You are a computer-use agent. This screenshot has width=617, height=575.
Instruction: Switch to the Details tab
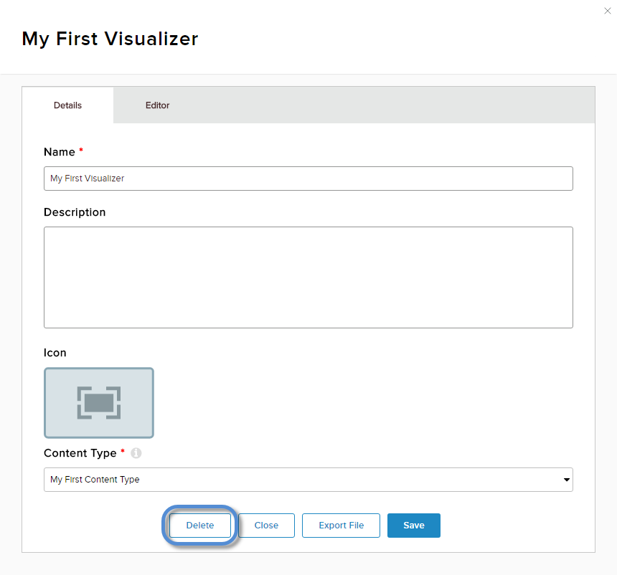[x=67, y=105]
